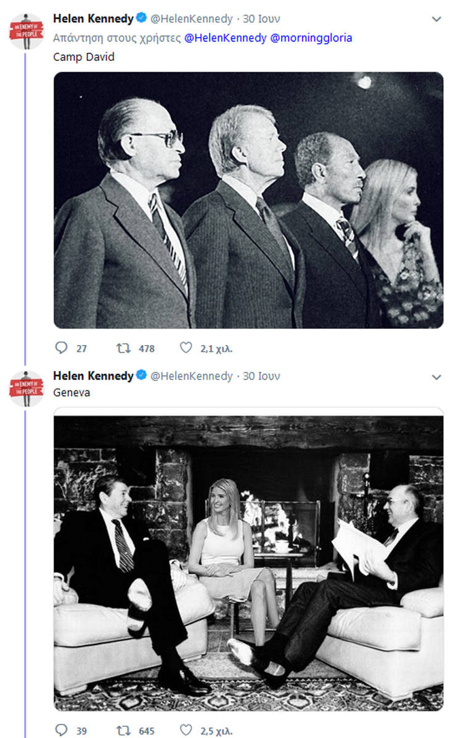This screenshot has height=738, width=453.
Task: Open Helen Kennedy's name on the Camp David tweet
Action: pyautogui.click(x=93, y=19)
